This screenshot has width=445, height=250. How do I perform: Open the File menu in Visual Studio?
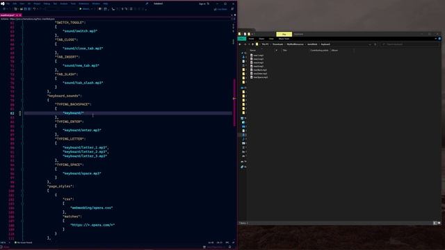pos(8,3)
